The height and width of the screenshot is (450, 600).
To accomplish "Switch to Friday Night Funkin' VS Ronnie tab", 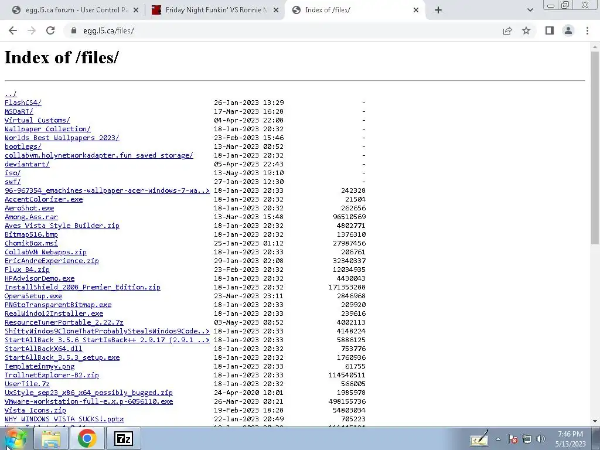I will tap(214, 10).
